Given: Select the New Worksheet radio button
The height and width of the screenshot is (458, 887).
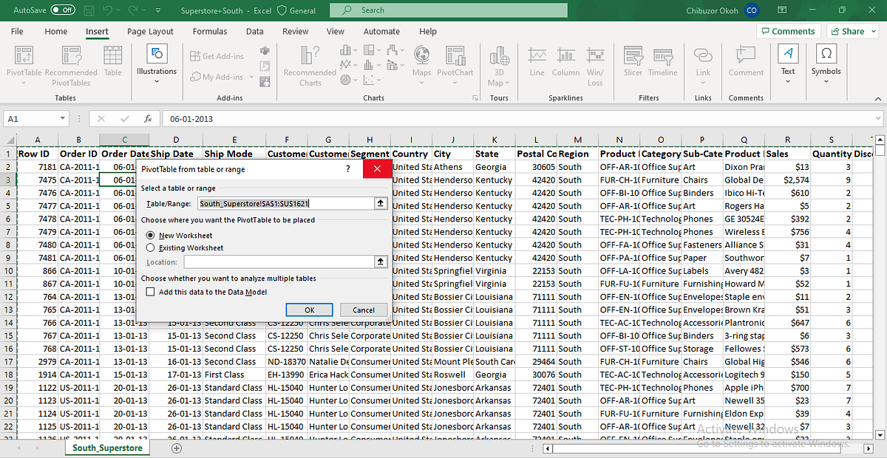Looking at the screenshot, I should coord(150,235).
